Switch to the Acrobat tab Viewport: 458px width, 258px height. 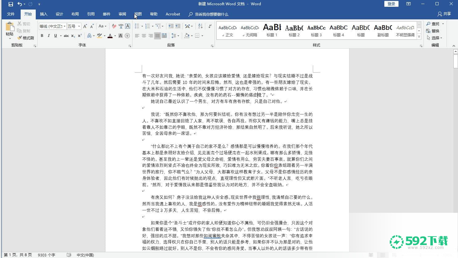[173, 14]
